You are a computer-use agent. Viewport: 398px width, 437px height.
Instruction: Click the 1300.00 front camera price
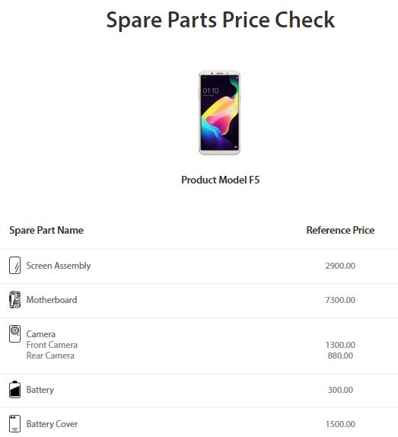click(340, 345)
